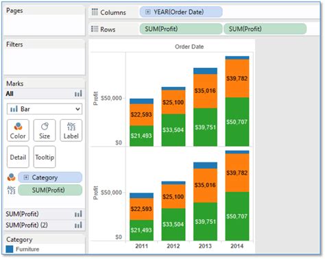Open the SUM(Profit) marks card tab
The height and width of the screenshot is (259, 325).
tap(45, 214)
